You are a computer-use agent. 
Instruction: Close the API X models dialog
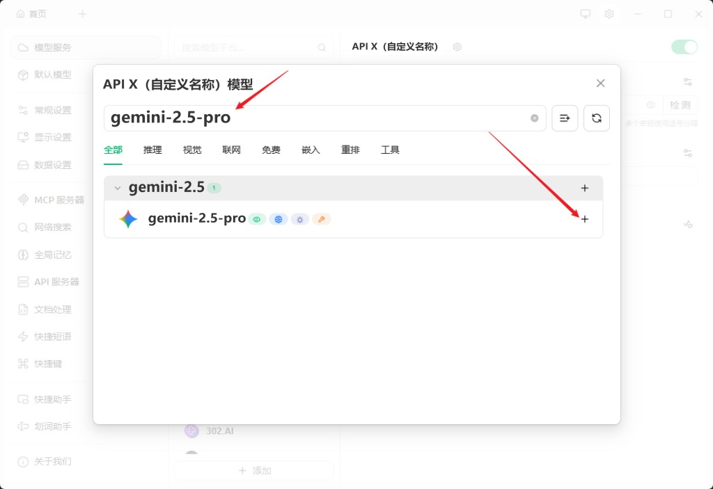pos(600,83)
